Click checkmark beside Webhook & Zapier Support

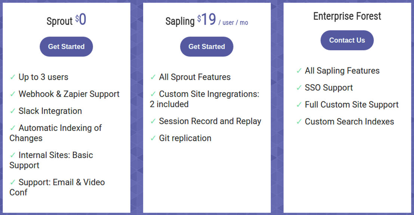click(x=13, y=94)
